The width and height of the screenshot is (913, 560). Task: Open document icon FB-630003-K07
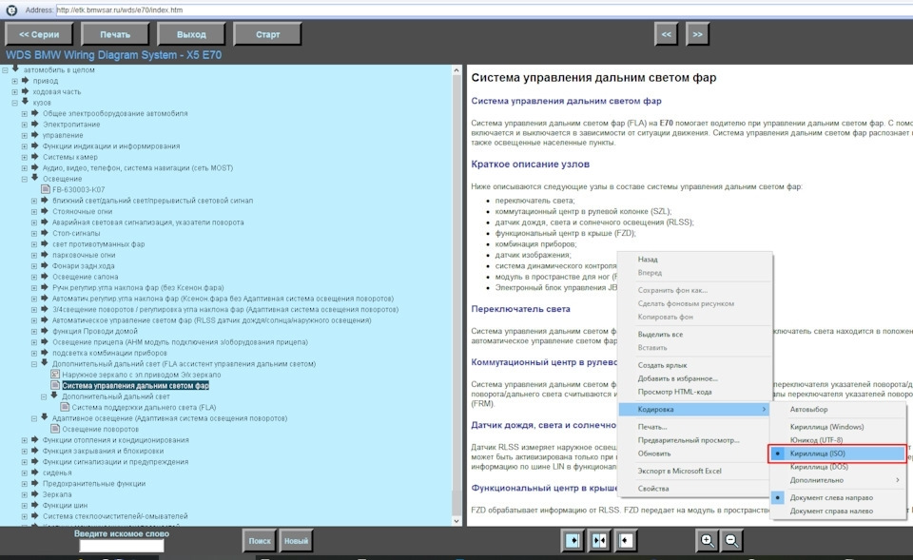[x=46, y=189]
